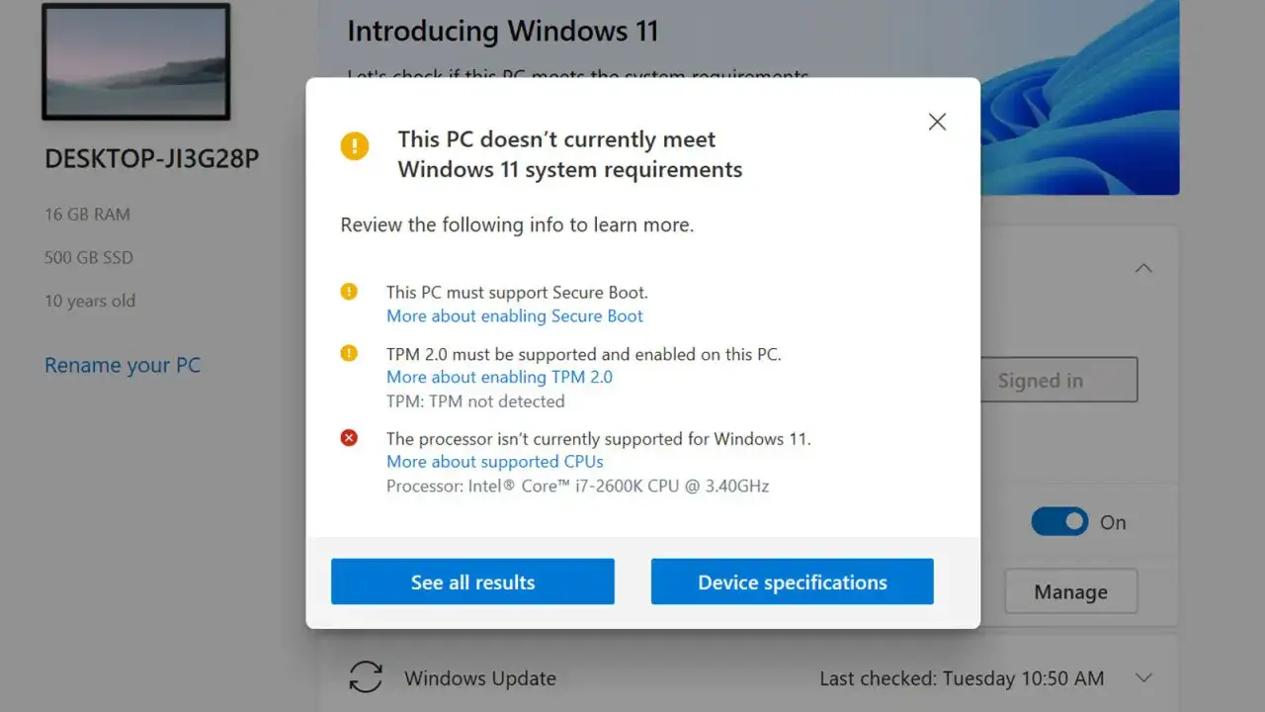
Task: Click the Windows Update sync icon
Action: (366, 678)
